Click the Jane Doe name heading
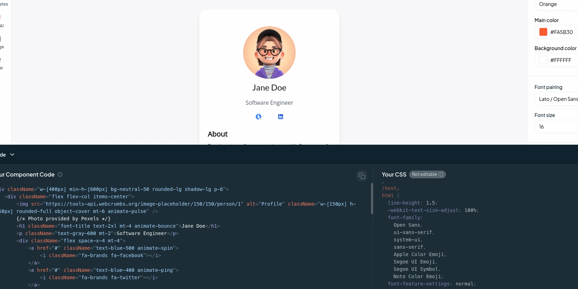Viewport: 578px width, 289px height. tap(269, 88)
